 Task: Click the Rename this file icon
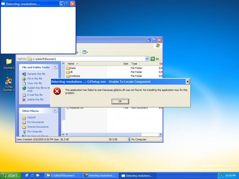coord(24,74)
